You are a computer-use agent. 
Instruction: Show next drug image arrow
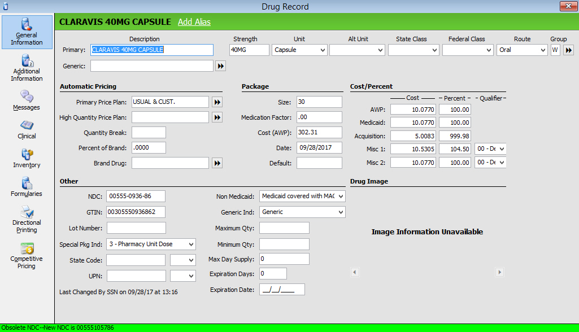click(x=499, y=273)
